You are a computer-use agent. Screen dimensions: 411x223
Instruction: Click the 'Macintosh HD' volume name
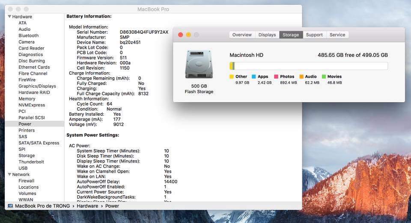tap(247, 55)
